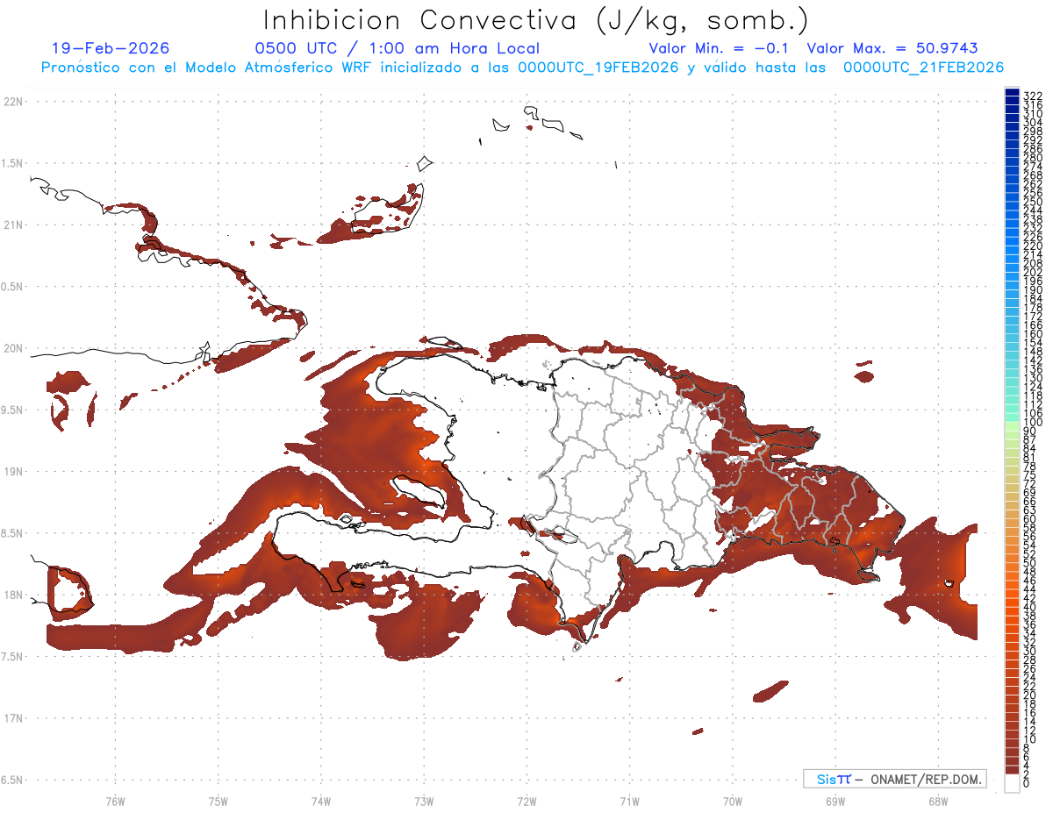
Task: Select the white 0 swatch on the colorbar
Action: 1012,783
